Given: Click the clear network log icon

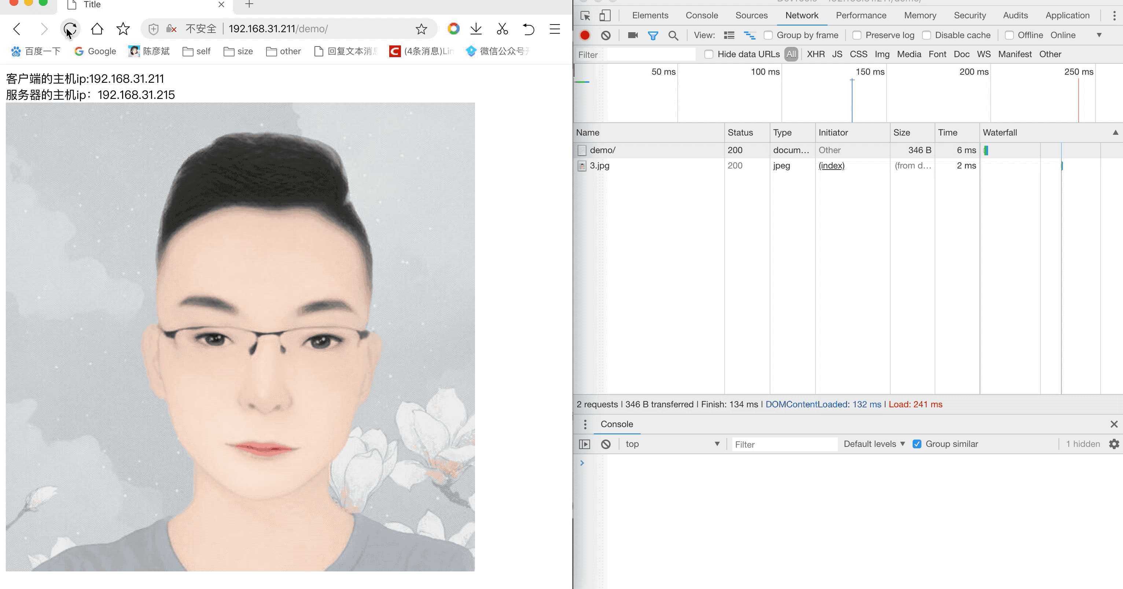Looking at the screenshot, I should 605,35.
